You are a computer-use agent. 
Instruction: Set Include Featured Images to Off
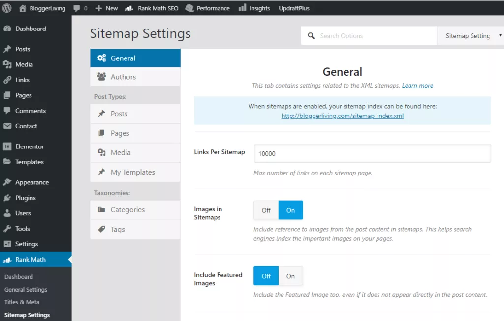(x=266, y=276)
